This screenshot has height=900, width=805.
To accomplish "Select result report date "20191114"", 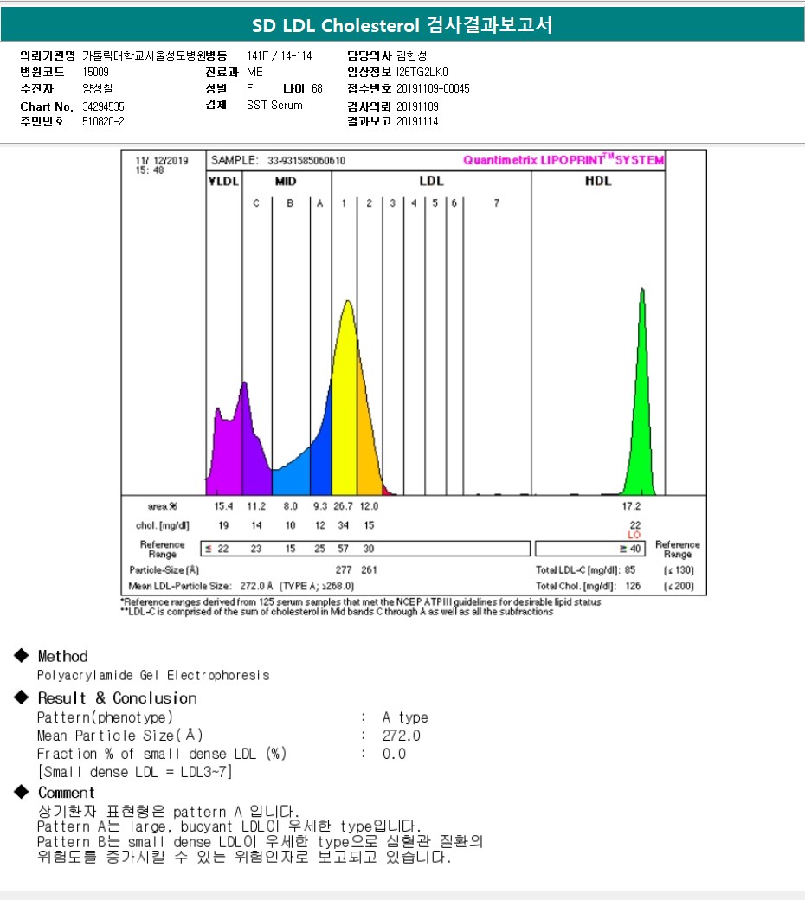I will click(x=417, y=121).
